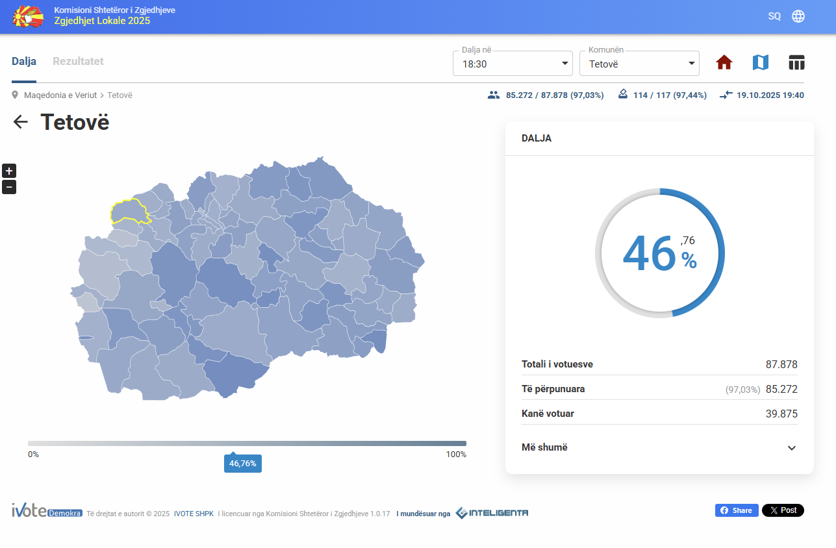Image resolution: width=836 pixels, height=548 pixels.
Task: Click the globe language icon
Action: point(798,16)
